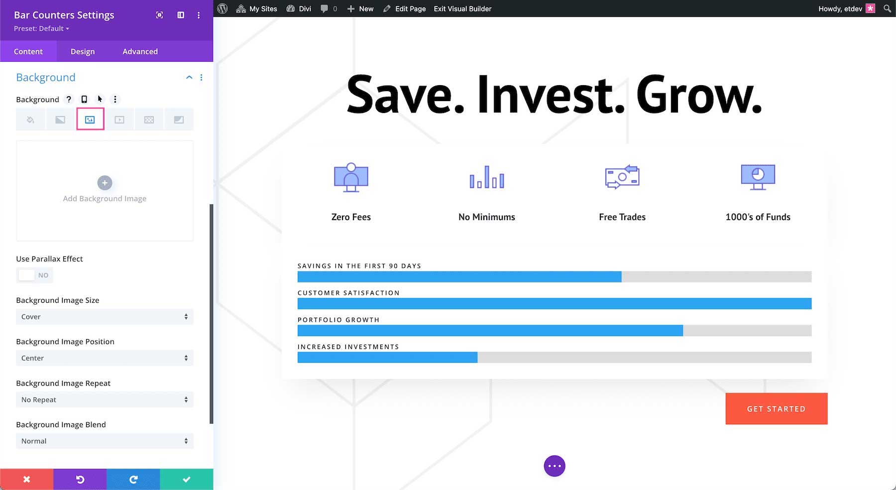Click the Add Background Image upload area
This screenshot has width=896, height=490.
point(105,191)
